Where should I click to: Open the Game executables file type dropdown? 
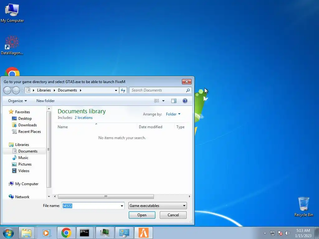157,206
